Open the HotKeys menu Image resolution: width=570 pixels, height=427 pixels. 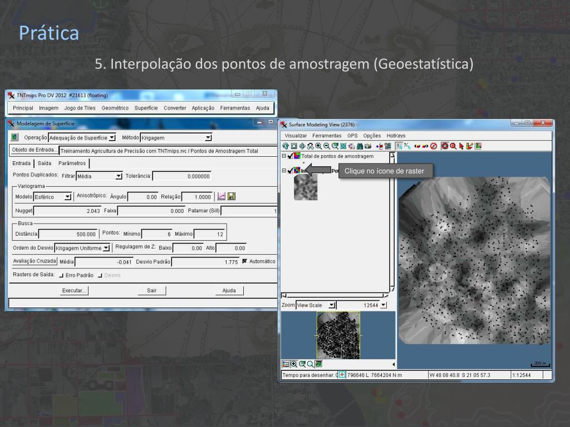click(x=396, y=136)
